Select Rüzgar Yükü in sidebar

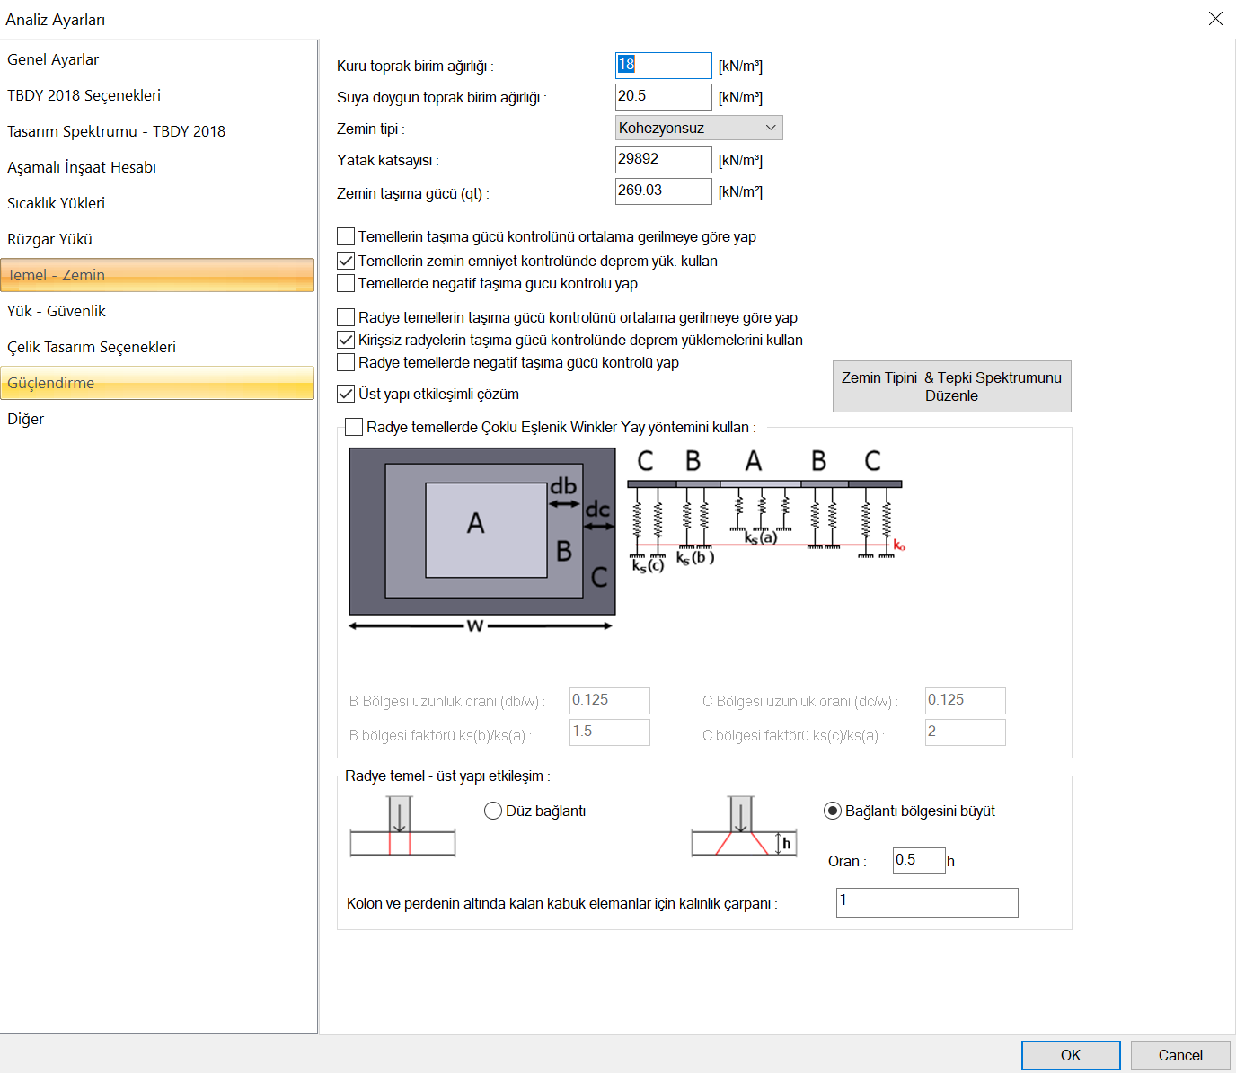(157, 239)
